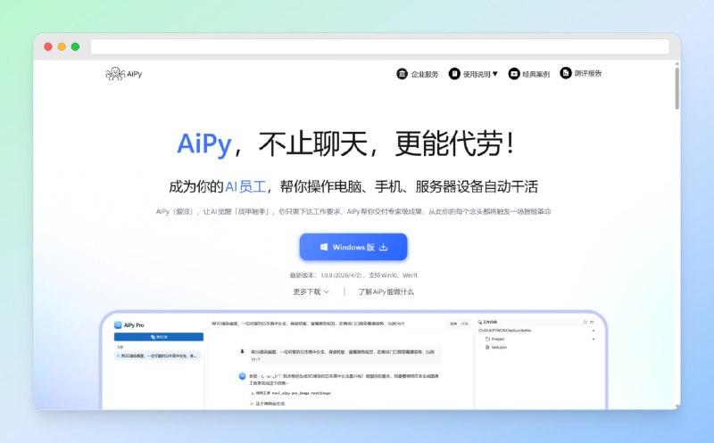Select the task history entry in preview sidebar
Image resolution: width=714 pixels, height=443 pixels.
tap(157, 356)
